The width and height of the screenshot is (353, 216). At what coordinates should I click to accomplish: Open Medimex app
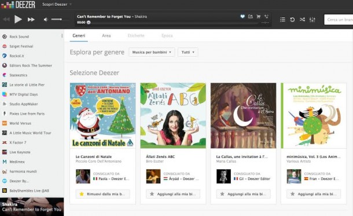coord(13,162)
